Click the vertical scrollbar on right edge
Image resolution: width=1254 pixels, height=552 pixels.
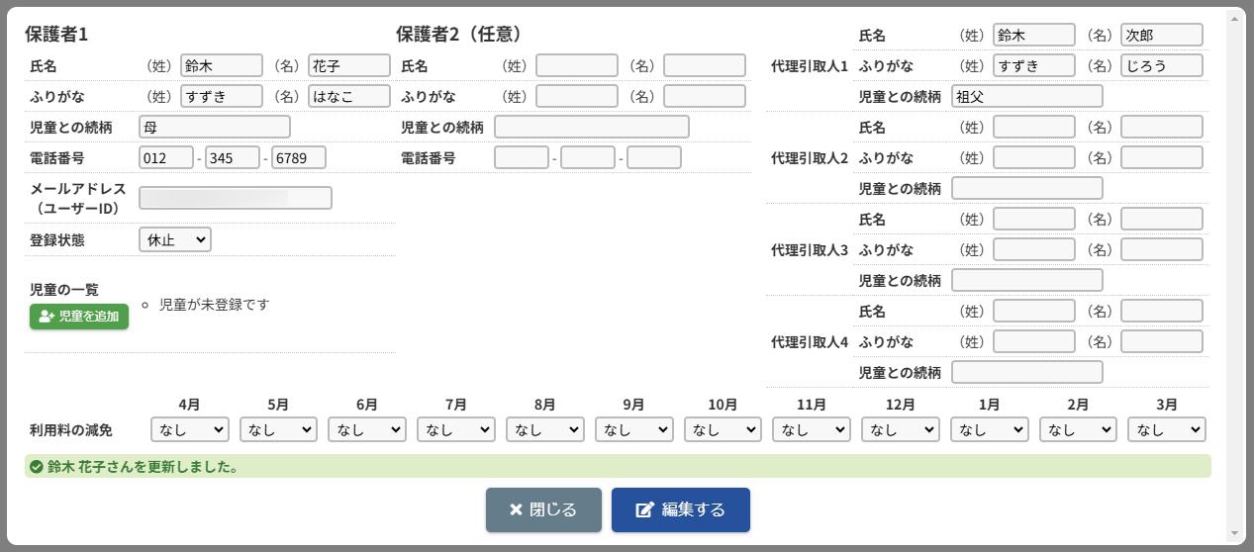(x=1235, y=267)
